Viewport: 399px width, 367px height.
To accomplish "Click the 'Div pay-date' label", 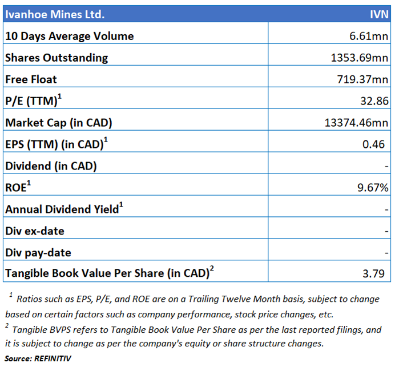I will point(38,253).
